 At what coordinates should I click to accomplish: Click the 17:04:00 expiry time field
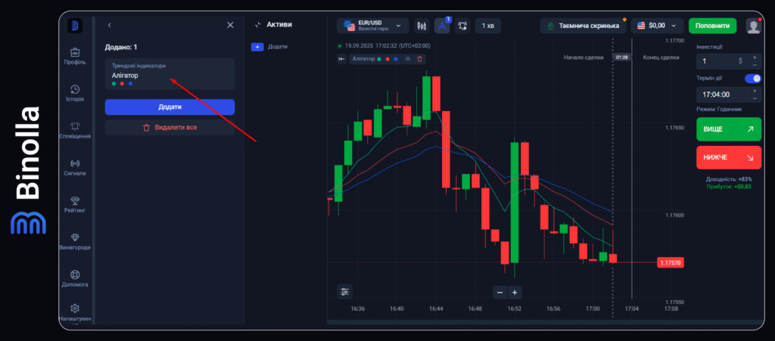point(723,95)
